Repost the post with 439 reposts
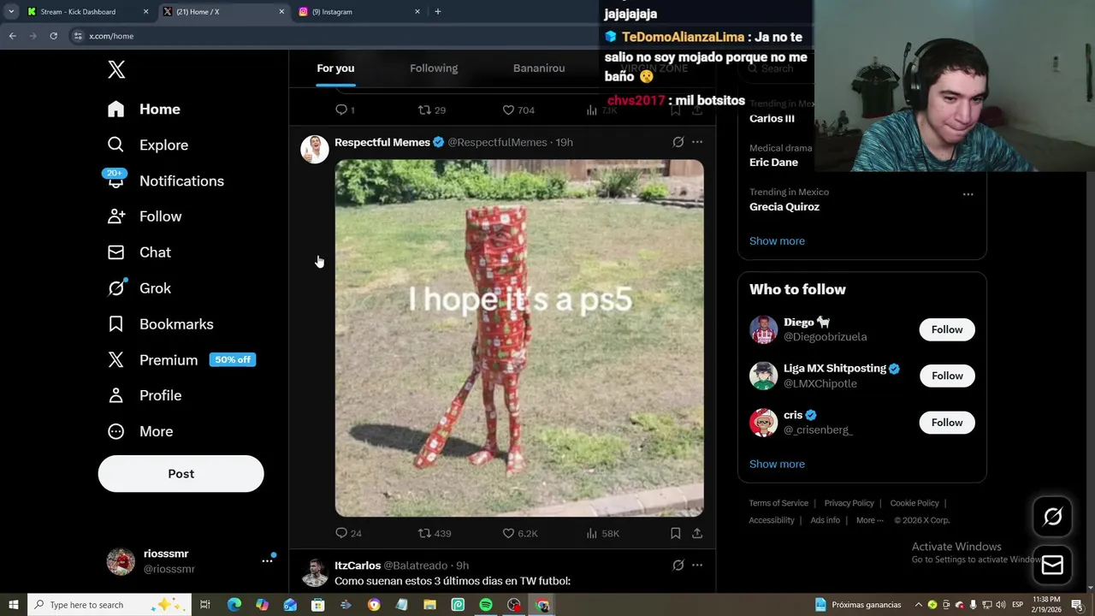This screenshot has height=616, width=1095. point(435,533)
